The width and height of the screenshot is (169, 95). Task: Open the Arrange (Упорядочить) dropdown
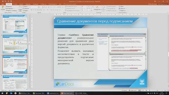(97, 8)
